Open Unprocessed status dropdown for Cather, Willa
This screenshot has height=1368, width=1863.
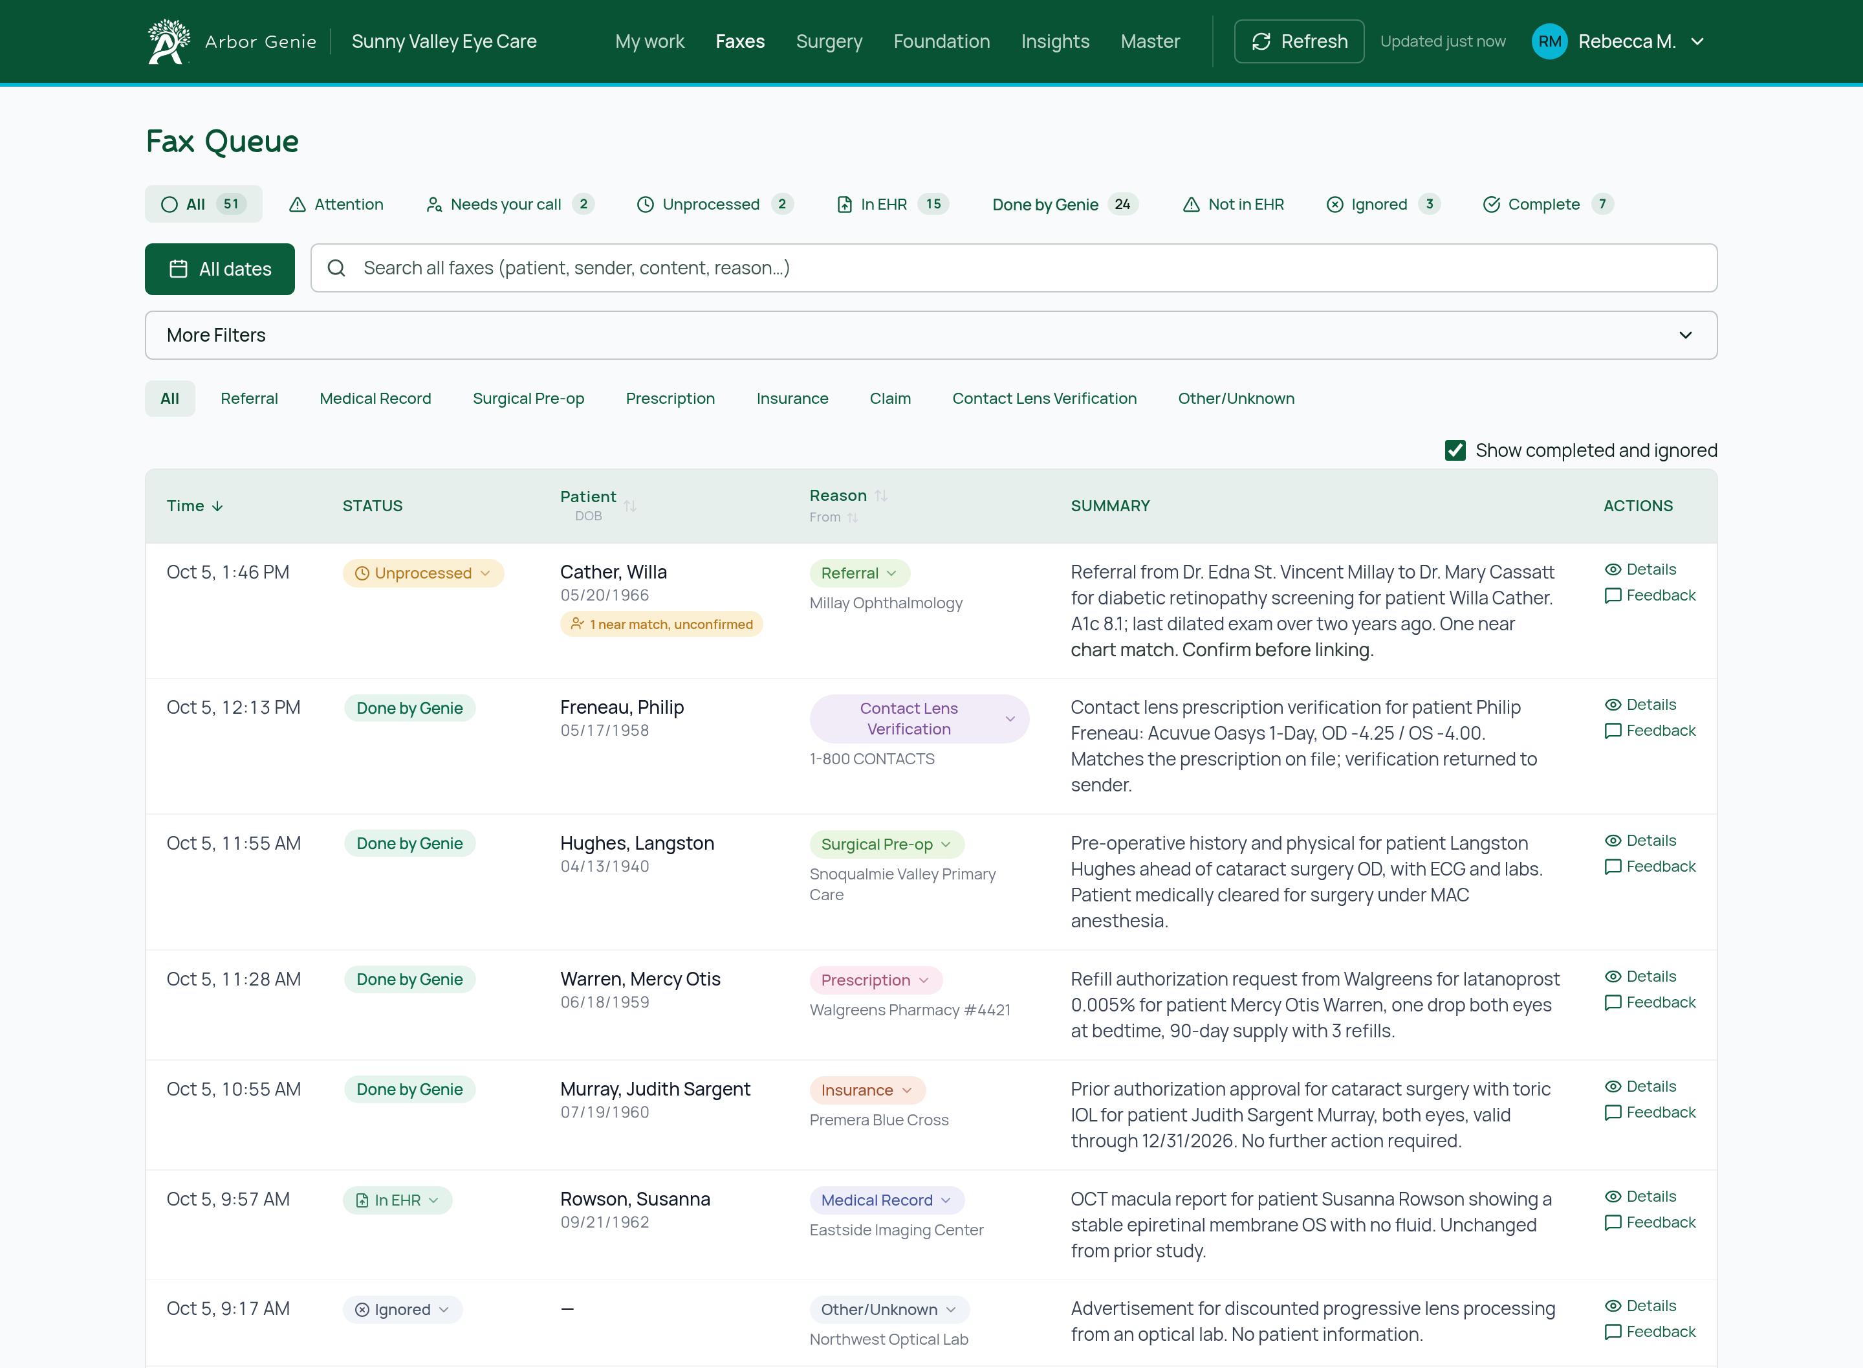point(423,573)
